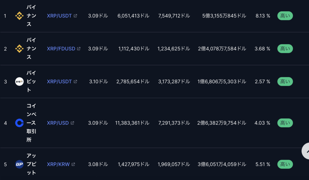Click the Binance logo in row 2
Viewport: 309px width, 180px height.
[x=19, y=49]
